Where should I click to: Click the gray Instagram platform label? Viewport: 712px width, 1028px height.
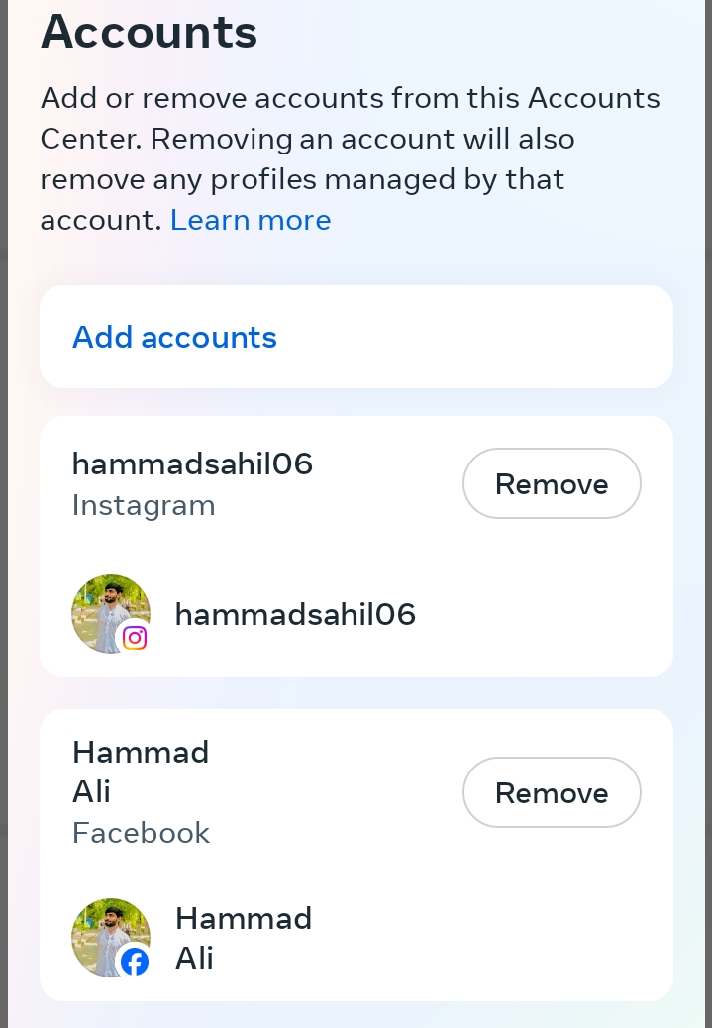tap(144, 506)
